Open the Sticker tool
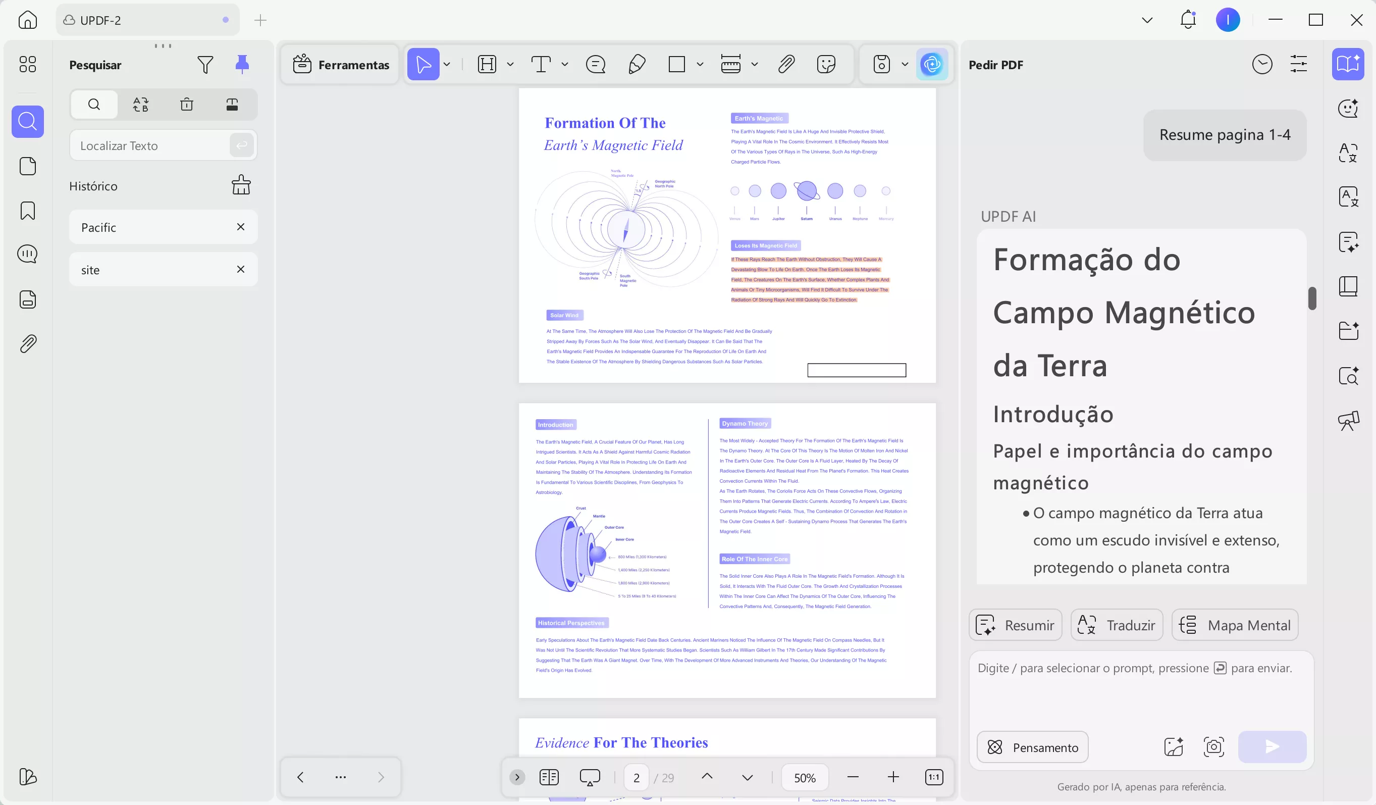Viewport: 1376px width, 805px height. pos(826,64)
